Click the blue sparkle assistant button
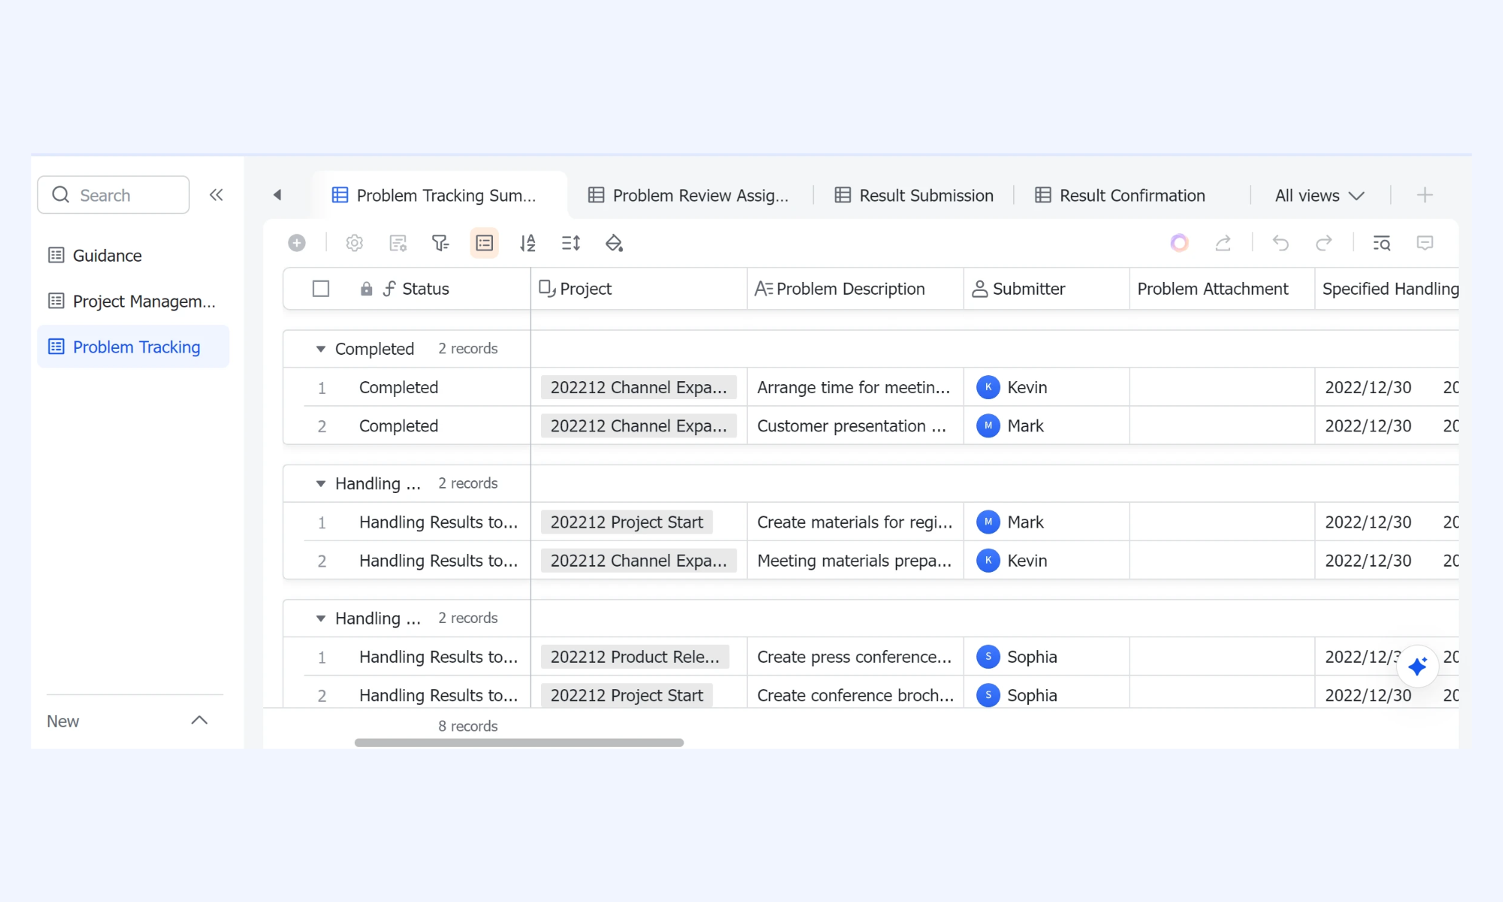The image size is (1503, 902). (x=1417, y=666)
